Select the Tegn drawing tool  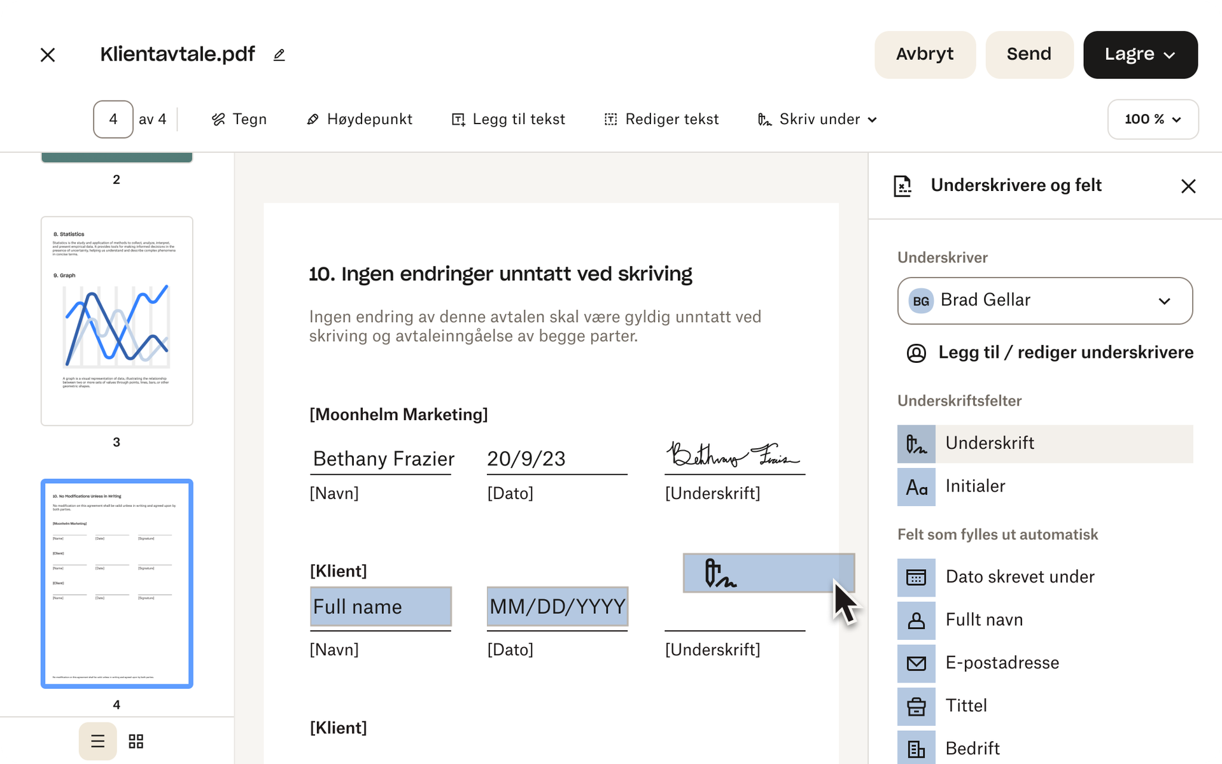[x=239, y=119]
